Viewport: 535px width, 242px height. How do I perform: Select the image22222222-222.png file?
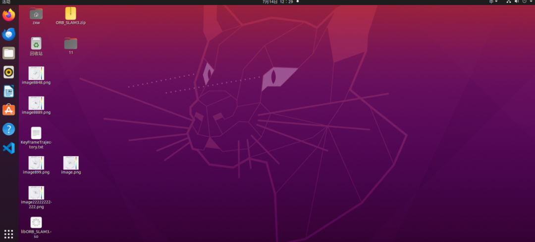coord(36,193)
